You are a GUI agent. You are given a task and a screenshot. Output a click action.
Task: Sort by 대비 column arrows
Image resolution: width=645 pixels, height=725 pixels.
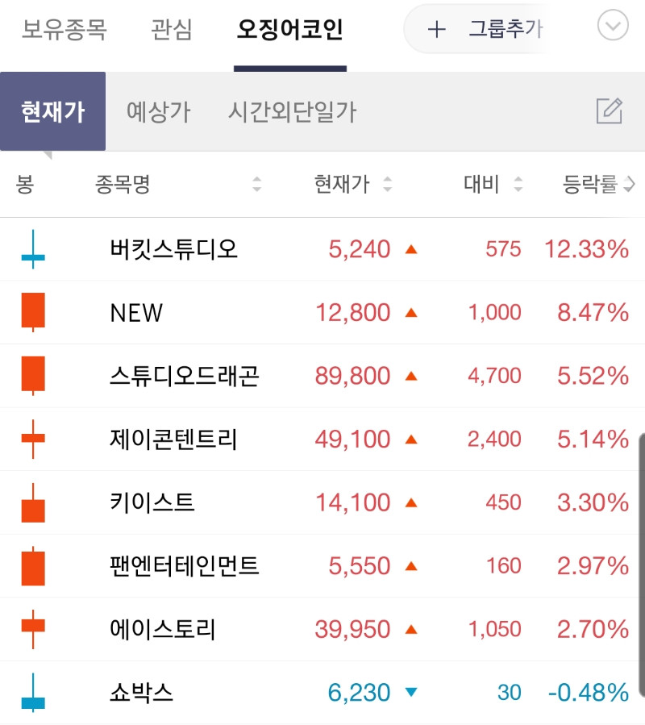click(x=518, y=185)
